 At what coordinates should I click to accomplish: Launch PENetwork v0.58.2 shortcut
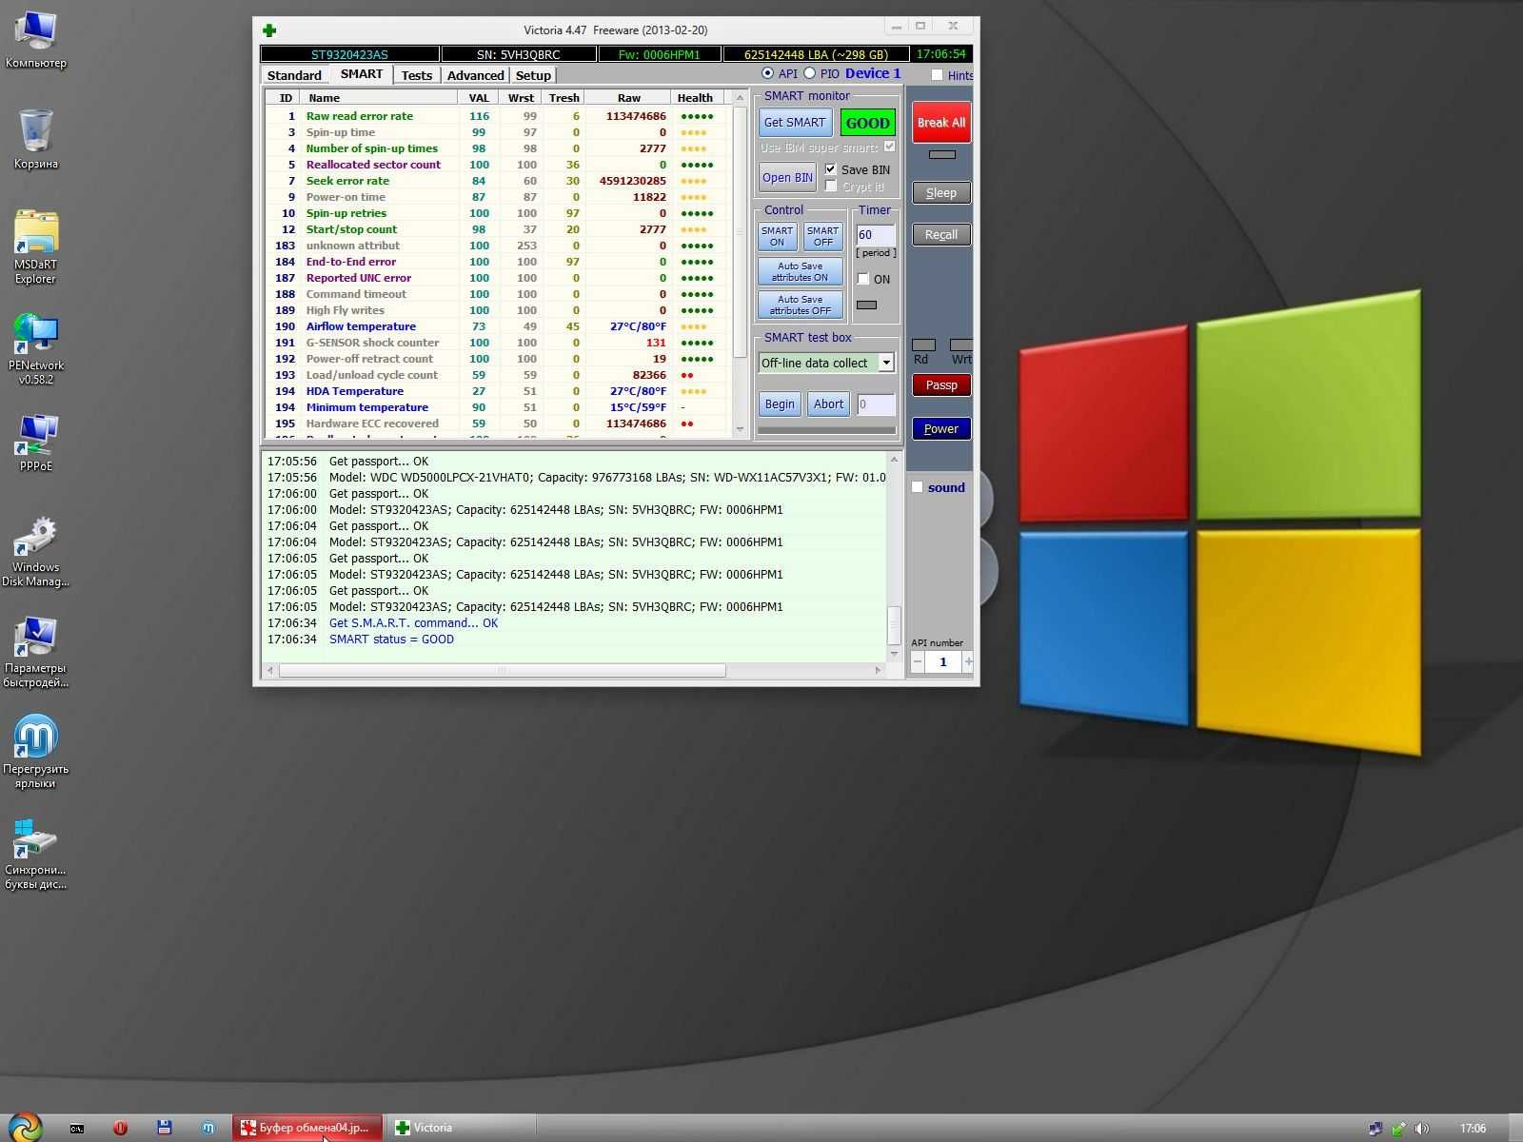(x=35, y=348)
